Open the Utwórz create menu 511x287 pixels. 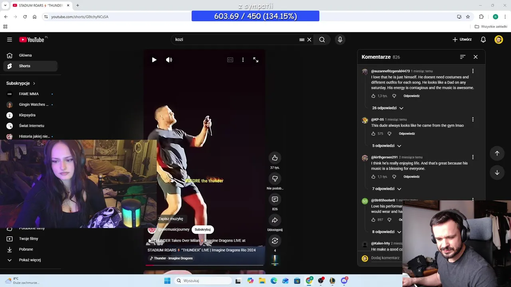462,39
